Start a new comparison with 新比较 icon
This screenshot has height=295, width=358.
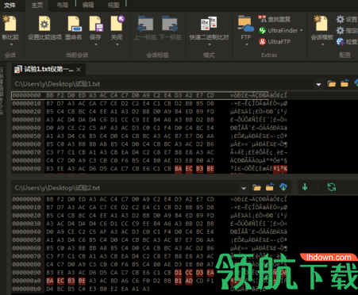pyautogui.click(x=10, y=24)
